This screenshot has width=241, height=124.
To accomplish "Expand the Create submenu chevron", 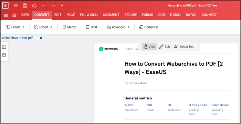I will pyautogui.click(x=23, y=27).
